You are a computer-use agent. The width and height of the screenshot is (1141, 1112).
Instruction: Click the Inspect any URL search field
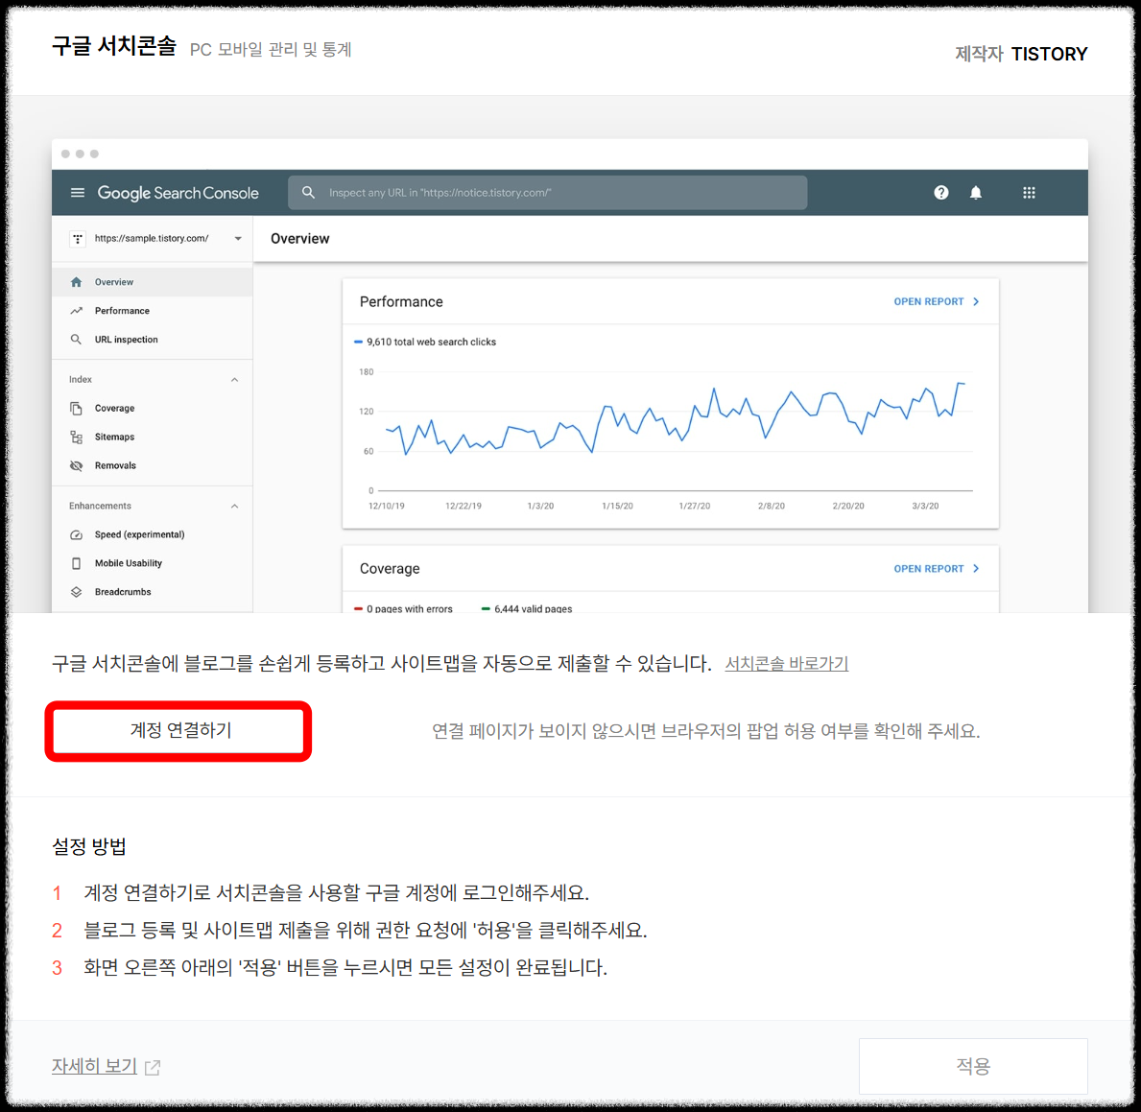coord(547,193)
